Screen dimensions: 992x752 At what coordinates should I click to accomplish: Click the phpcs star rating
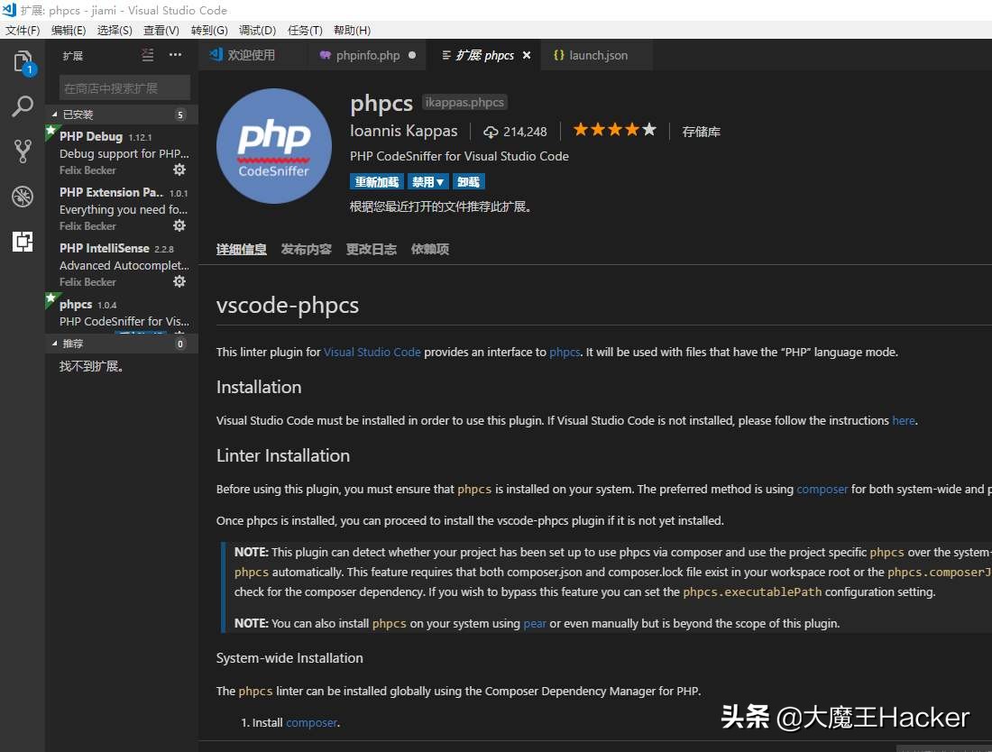click(x=614, y=130)
